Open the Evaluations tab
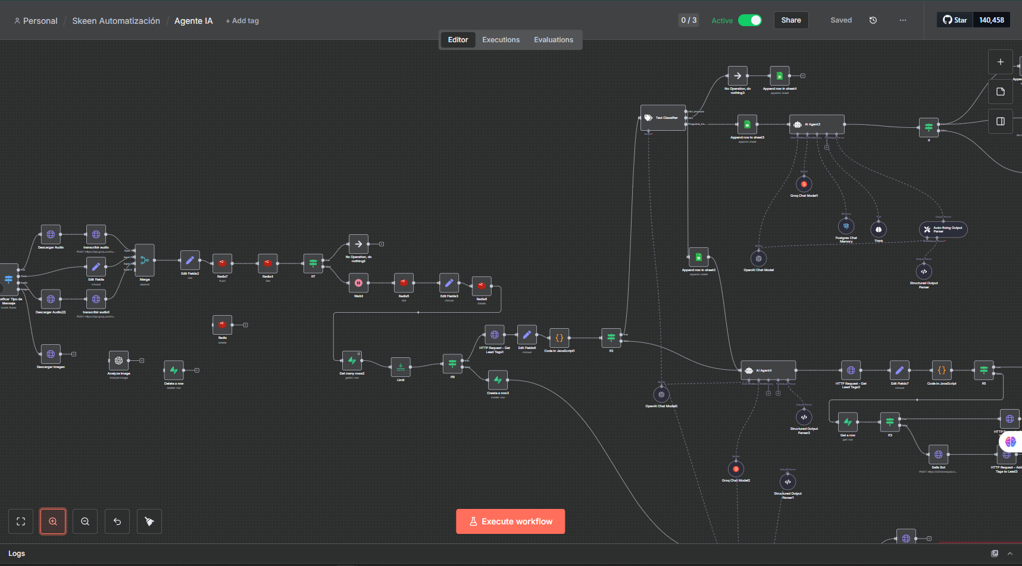 pyautogui.click(x=553, y=40)
